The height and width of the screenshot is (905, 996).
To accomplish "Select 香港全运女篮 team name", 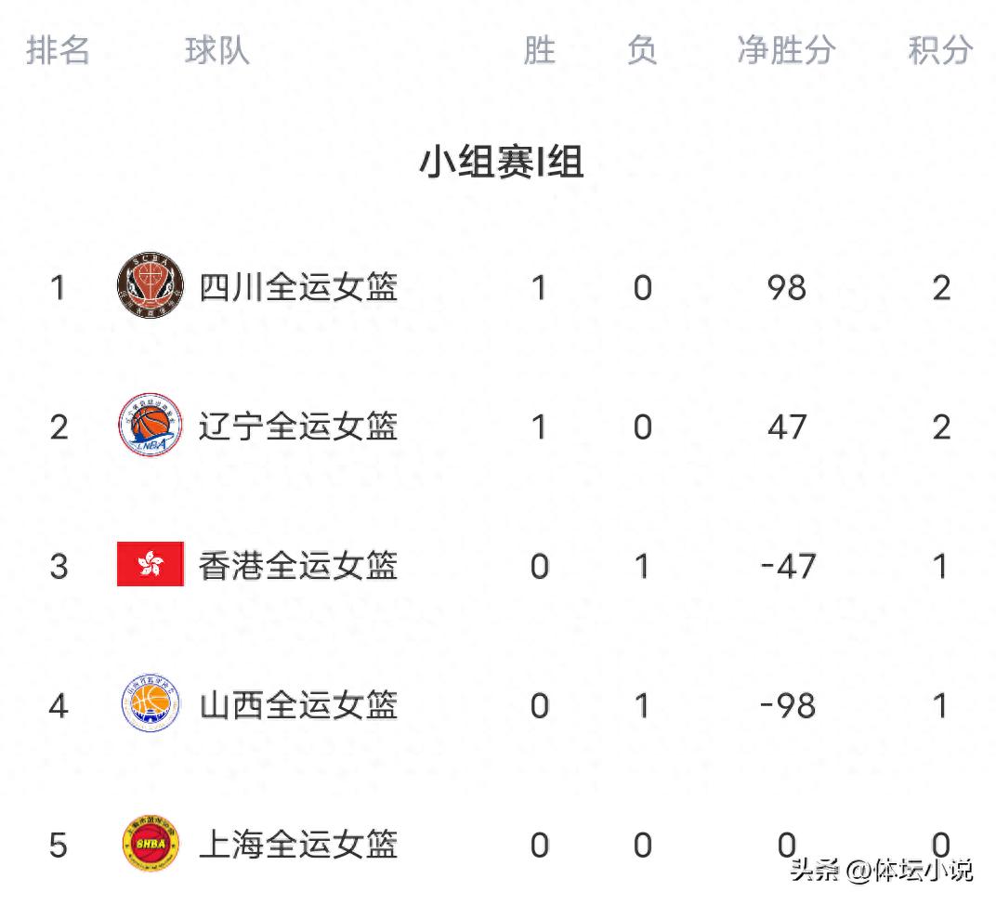I will [298, 566].
